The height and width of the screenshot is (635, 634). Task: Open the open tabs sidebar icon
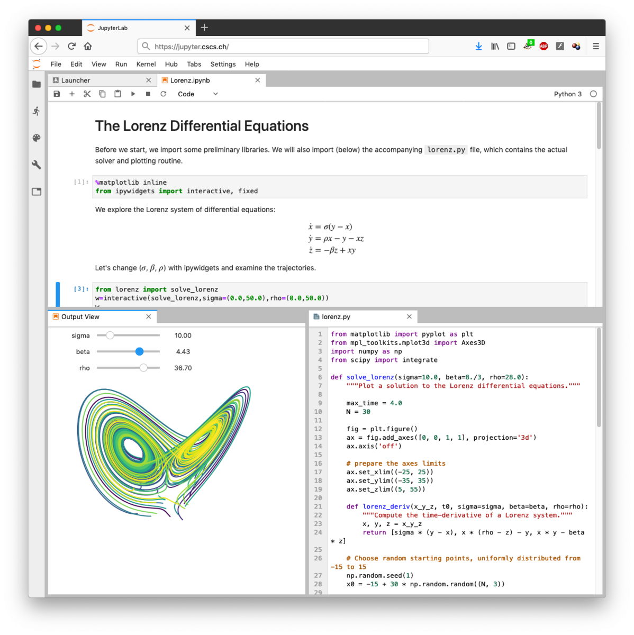[37, 192]
